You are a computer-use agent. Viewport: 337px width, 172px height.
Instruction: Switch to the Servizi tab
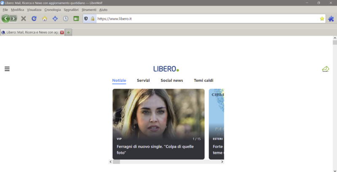click(143, 81)
